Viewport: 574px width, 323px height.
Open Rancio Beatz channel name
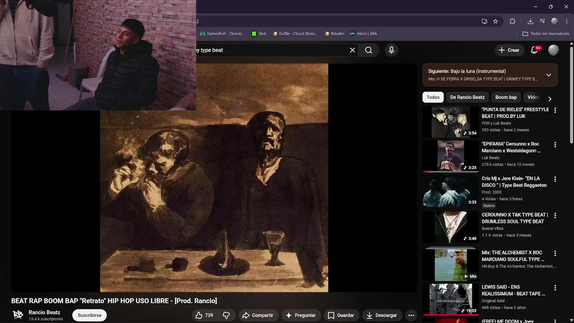tap(44, 312)
